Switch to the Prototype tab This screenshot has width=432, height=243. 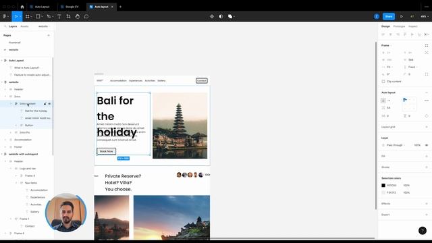[399, 26]
